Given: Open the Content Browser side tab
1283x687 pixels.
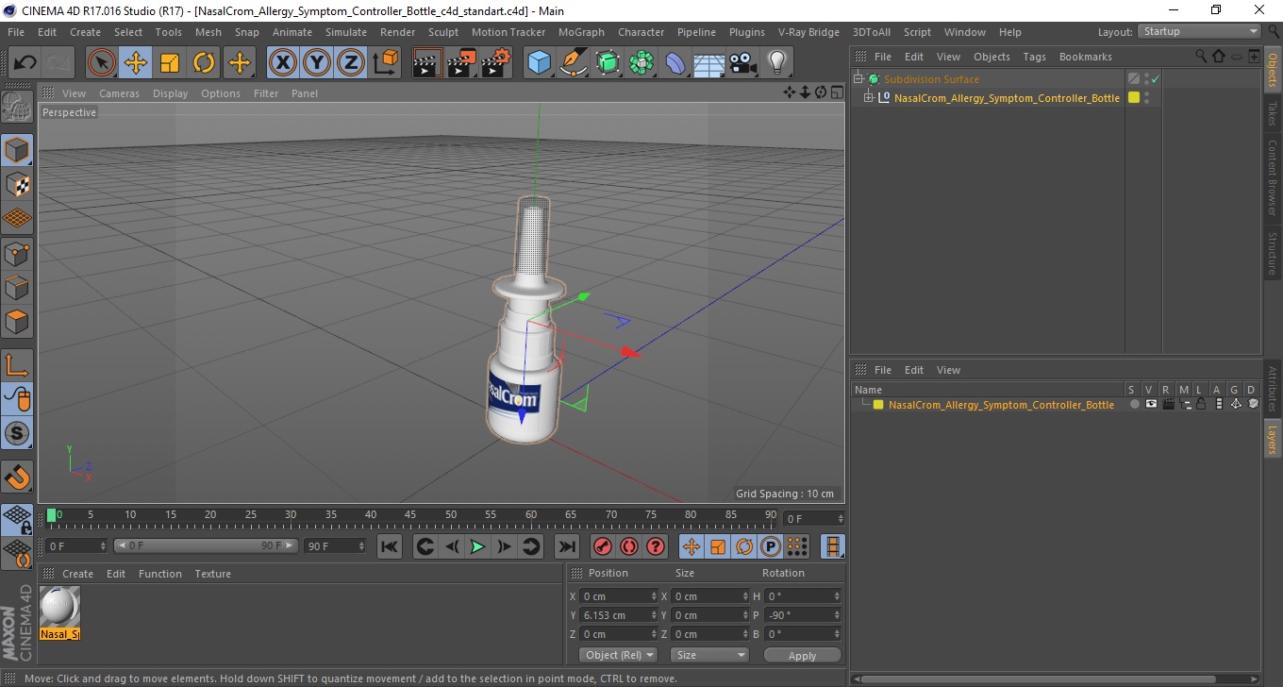Looking at the screenshot, I should (1273, 177).
